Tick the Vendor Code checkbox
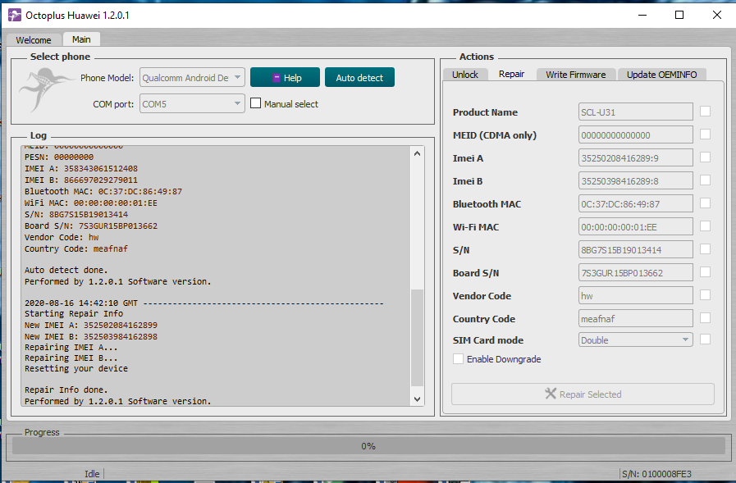This screenshot has width=736, height=483. click(705, 295)
